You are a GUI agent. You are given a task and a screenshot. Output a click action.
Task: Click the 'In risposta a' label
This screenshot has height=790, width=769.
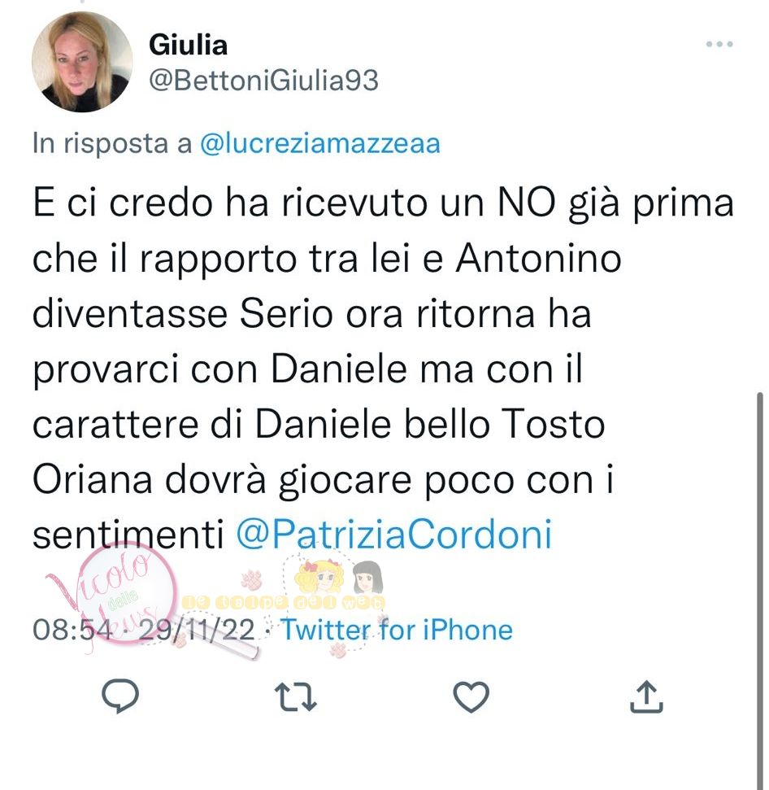(x=112, y=143)
